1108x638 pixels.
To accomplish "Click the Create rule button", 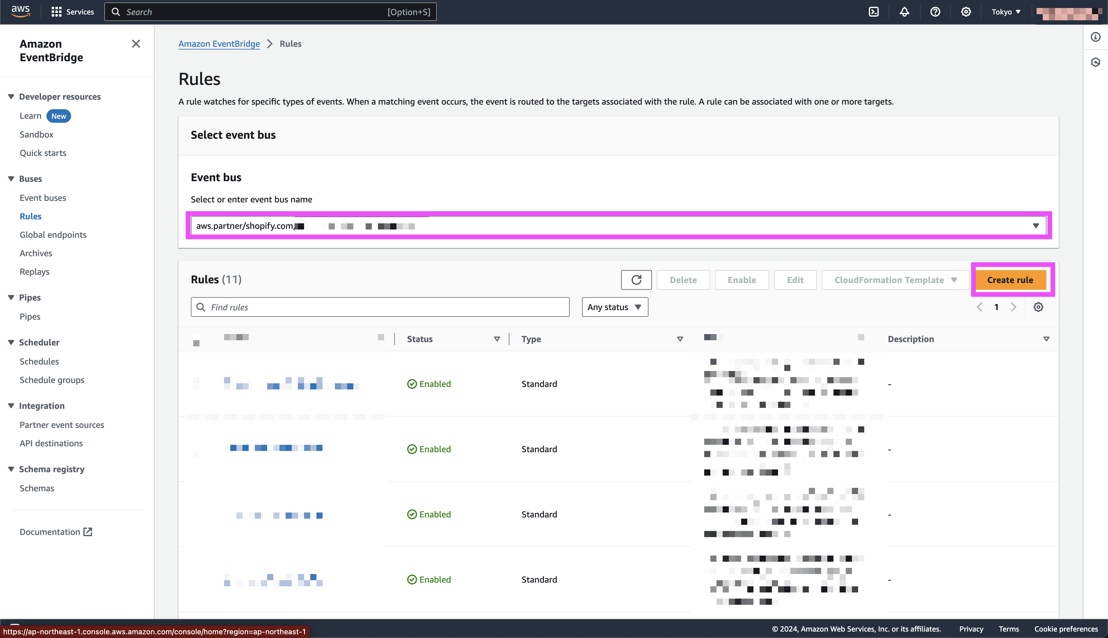I will pyautogui.click(x=1010, y=280).
